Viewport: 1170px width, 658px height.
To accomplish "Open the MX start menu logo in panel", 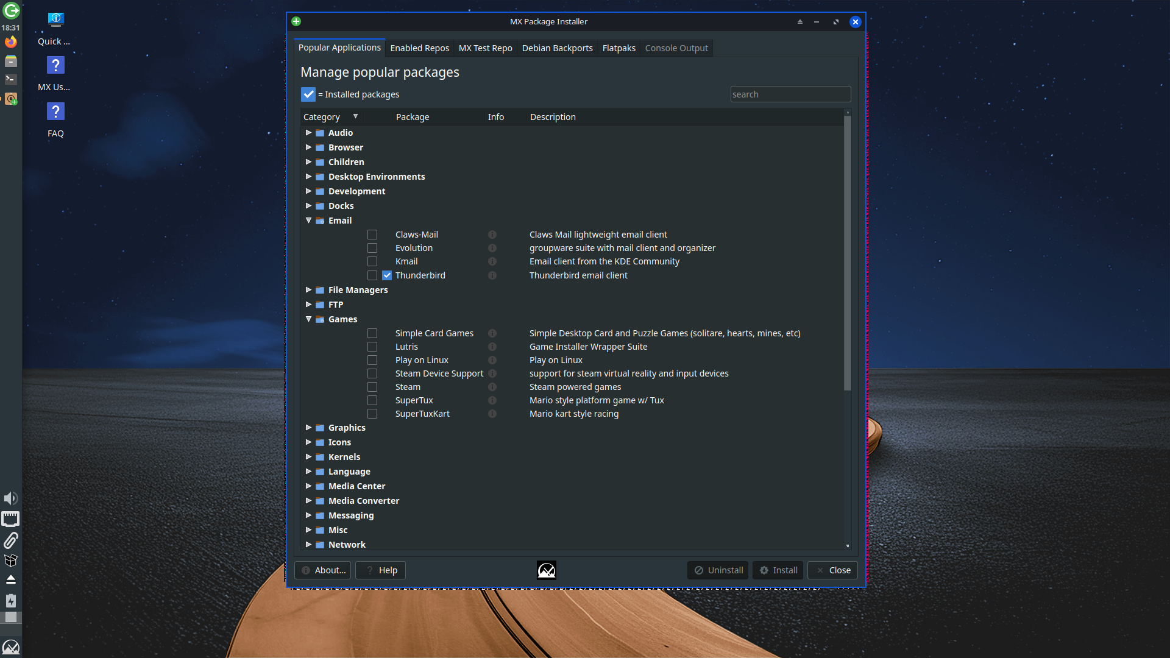I will (x=11, y=647).
